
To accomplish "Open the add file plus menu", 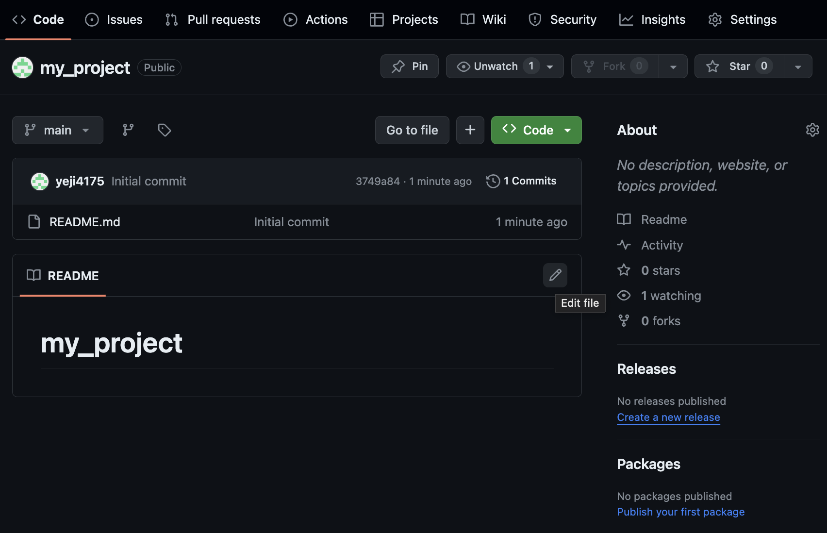I will pos(470,130).
